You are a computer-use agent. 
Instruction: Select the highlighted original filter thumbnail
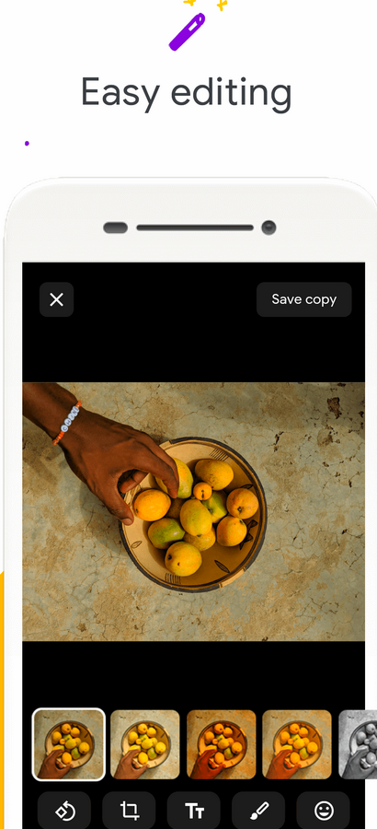69,744
